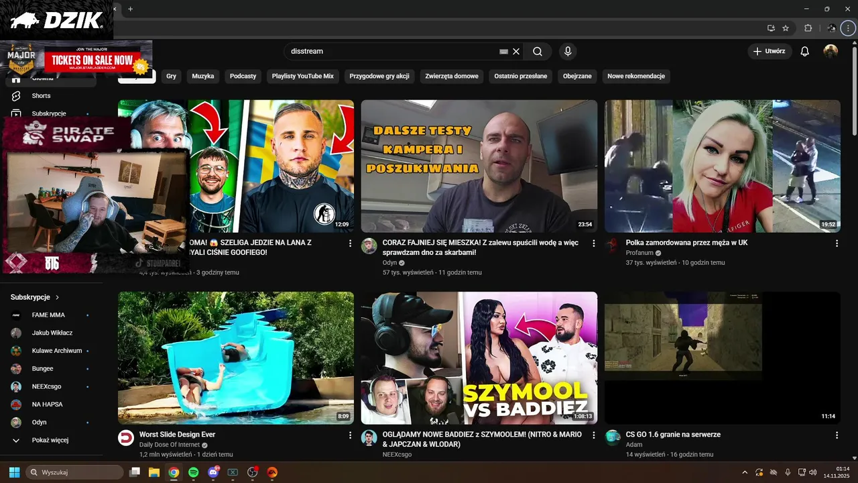Open options for Polka zamordowana video
The width and height of the screenshot is (858, 483).
(837, 243)
